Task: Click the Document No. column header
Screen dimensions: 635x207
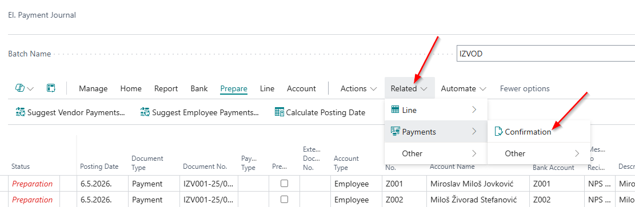Action: [x=205, y=166]
